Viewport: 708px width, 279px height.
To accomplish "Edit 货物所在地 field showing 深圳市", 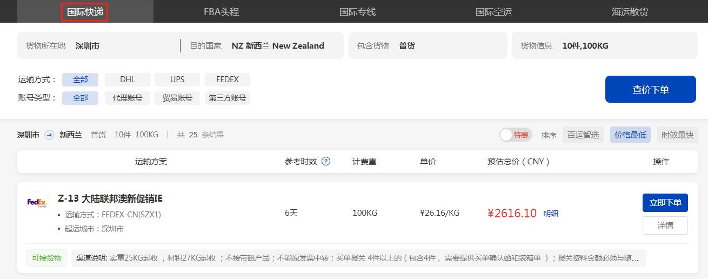I will coord(98,45).
